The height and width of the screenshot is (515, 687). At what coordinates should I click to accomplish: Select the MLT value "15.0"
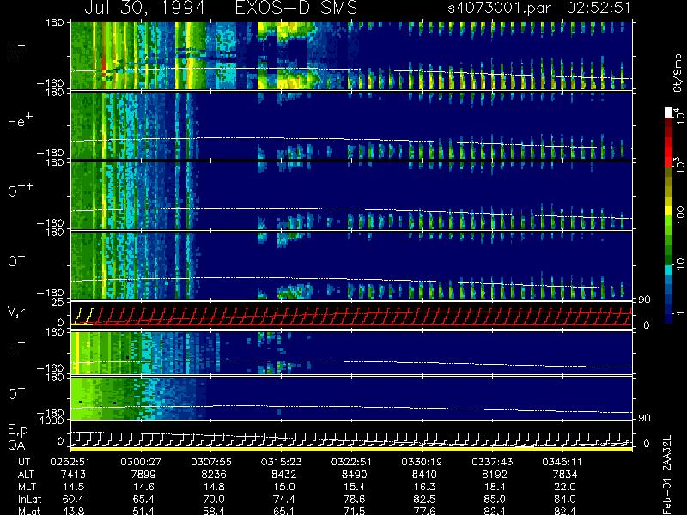[x=284, y=487]
